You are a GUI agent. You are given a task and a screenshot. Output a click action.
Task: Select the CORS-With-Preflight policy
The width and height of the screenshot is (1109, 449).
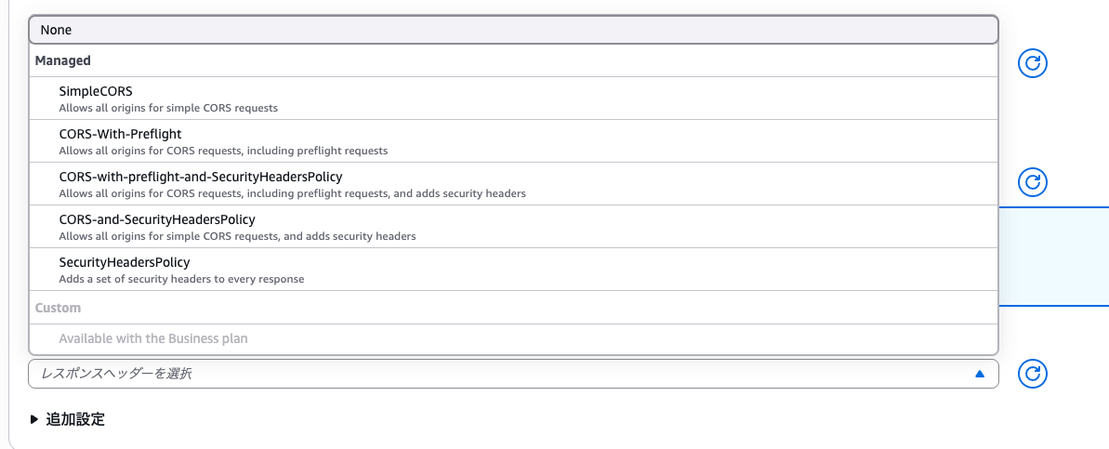point(120,134)
